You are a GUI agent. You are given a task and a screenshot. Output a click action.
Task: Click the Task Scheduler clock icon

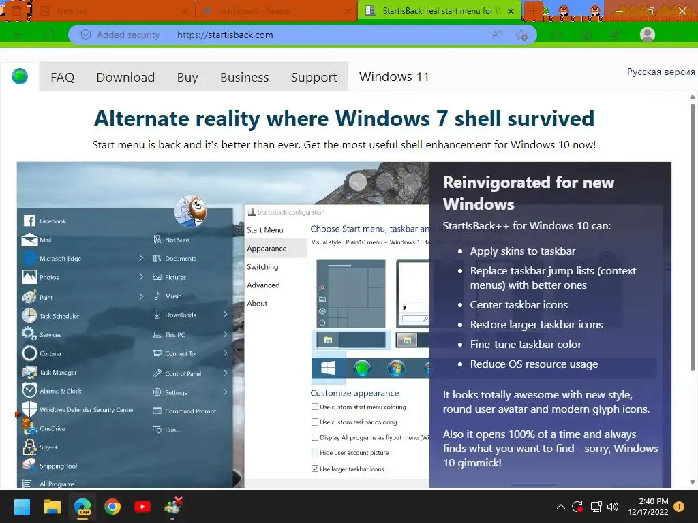click(x=29, y=316)
